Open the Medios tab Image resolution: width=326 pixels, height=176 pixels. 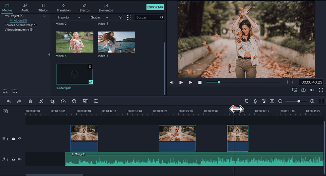(7, 8)
